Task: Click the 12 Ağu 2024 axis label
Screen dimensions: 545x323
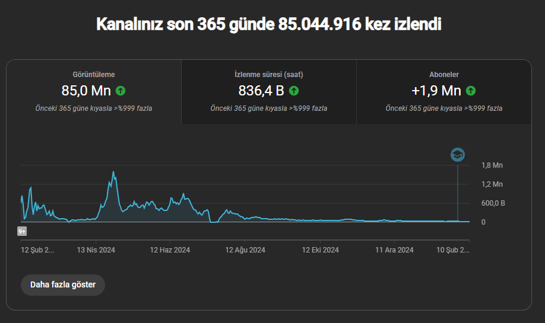Action: [245, 250]
